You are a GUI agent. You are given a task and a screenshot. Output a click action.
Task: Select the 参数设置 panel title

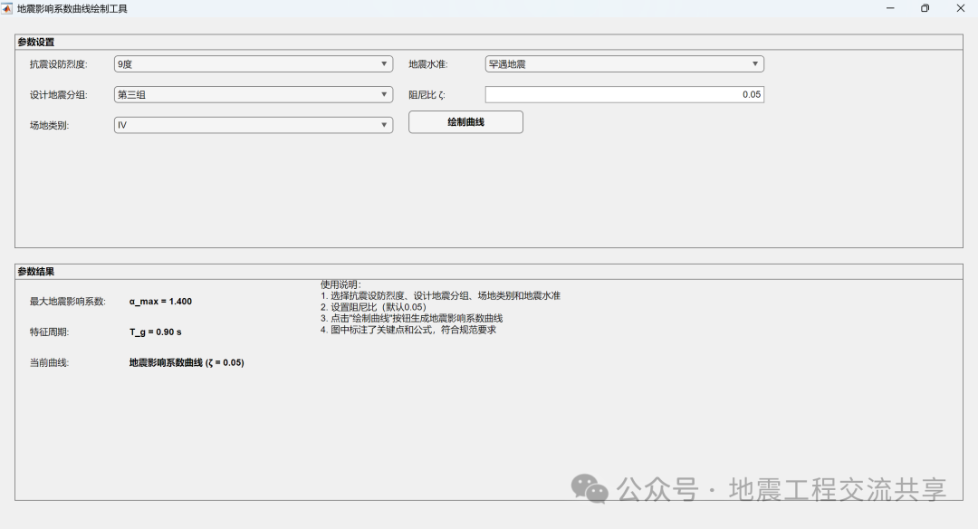pyautogui.click(x=36, y=42)
